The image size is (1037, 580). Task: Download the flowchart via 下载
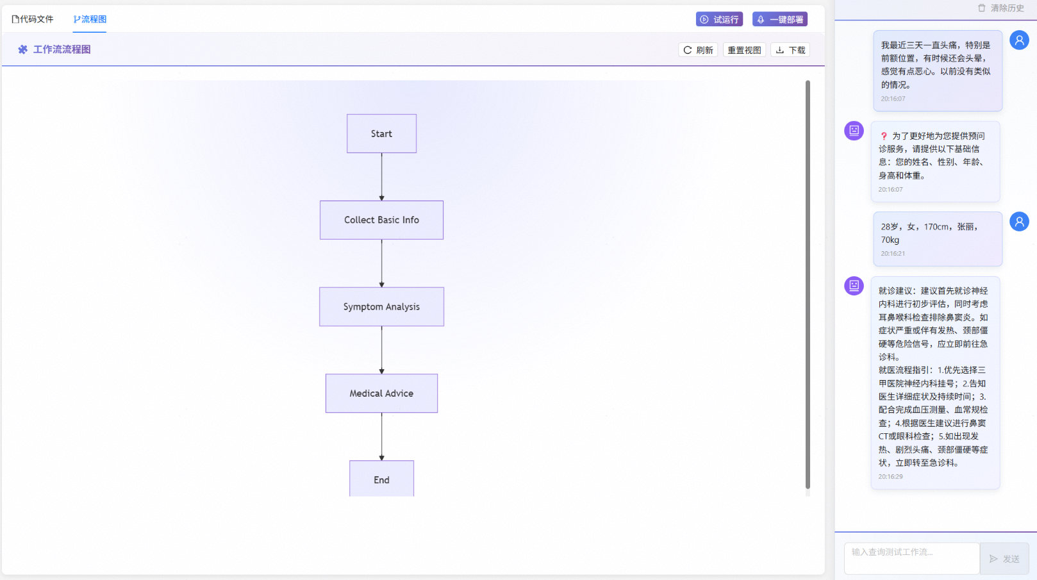click(790, 50)
